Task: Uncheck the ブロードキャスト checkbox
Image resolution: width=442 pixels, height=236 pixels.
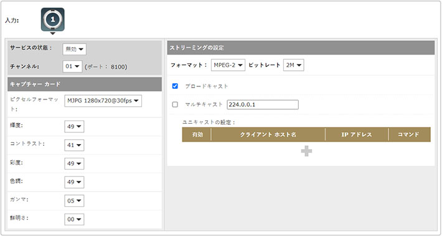Action: (175, 86)
